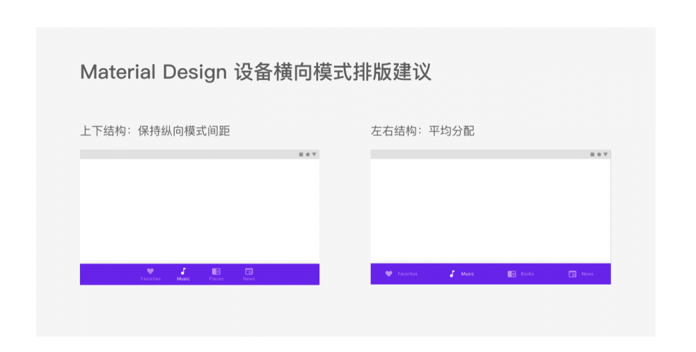Screen dimensions: 696x352
Task: Click the music note icon in the 左右结构 mockup
Action: coord(452,274)
